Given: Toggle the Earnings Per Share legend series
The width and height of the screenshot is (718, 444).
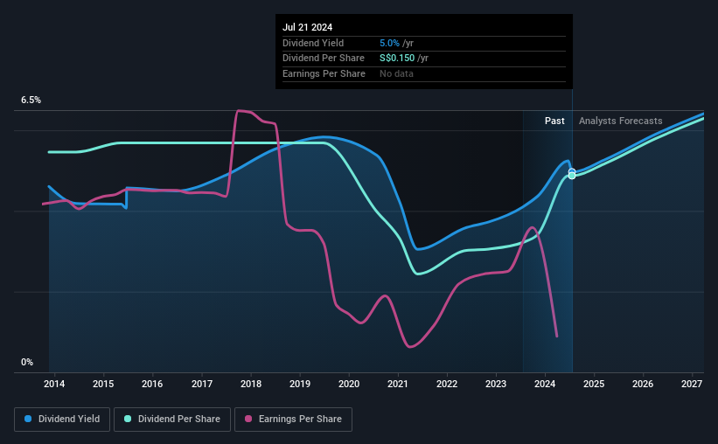Looking at the screenshot, I should pyautogui.click(x=293, y=420).
